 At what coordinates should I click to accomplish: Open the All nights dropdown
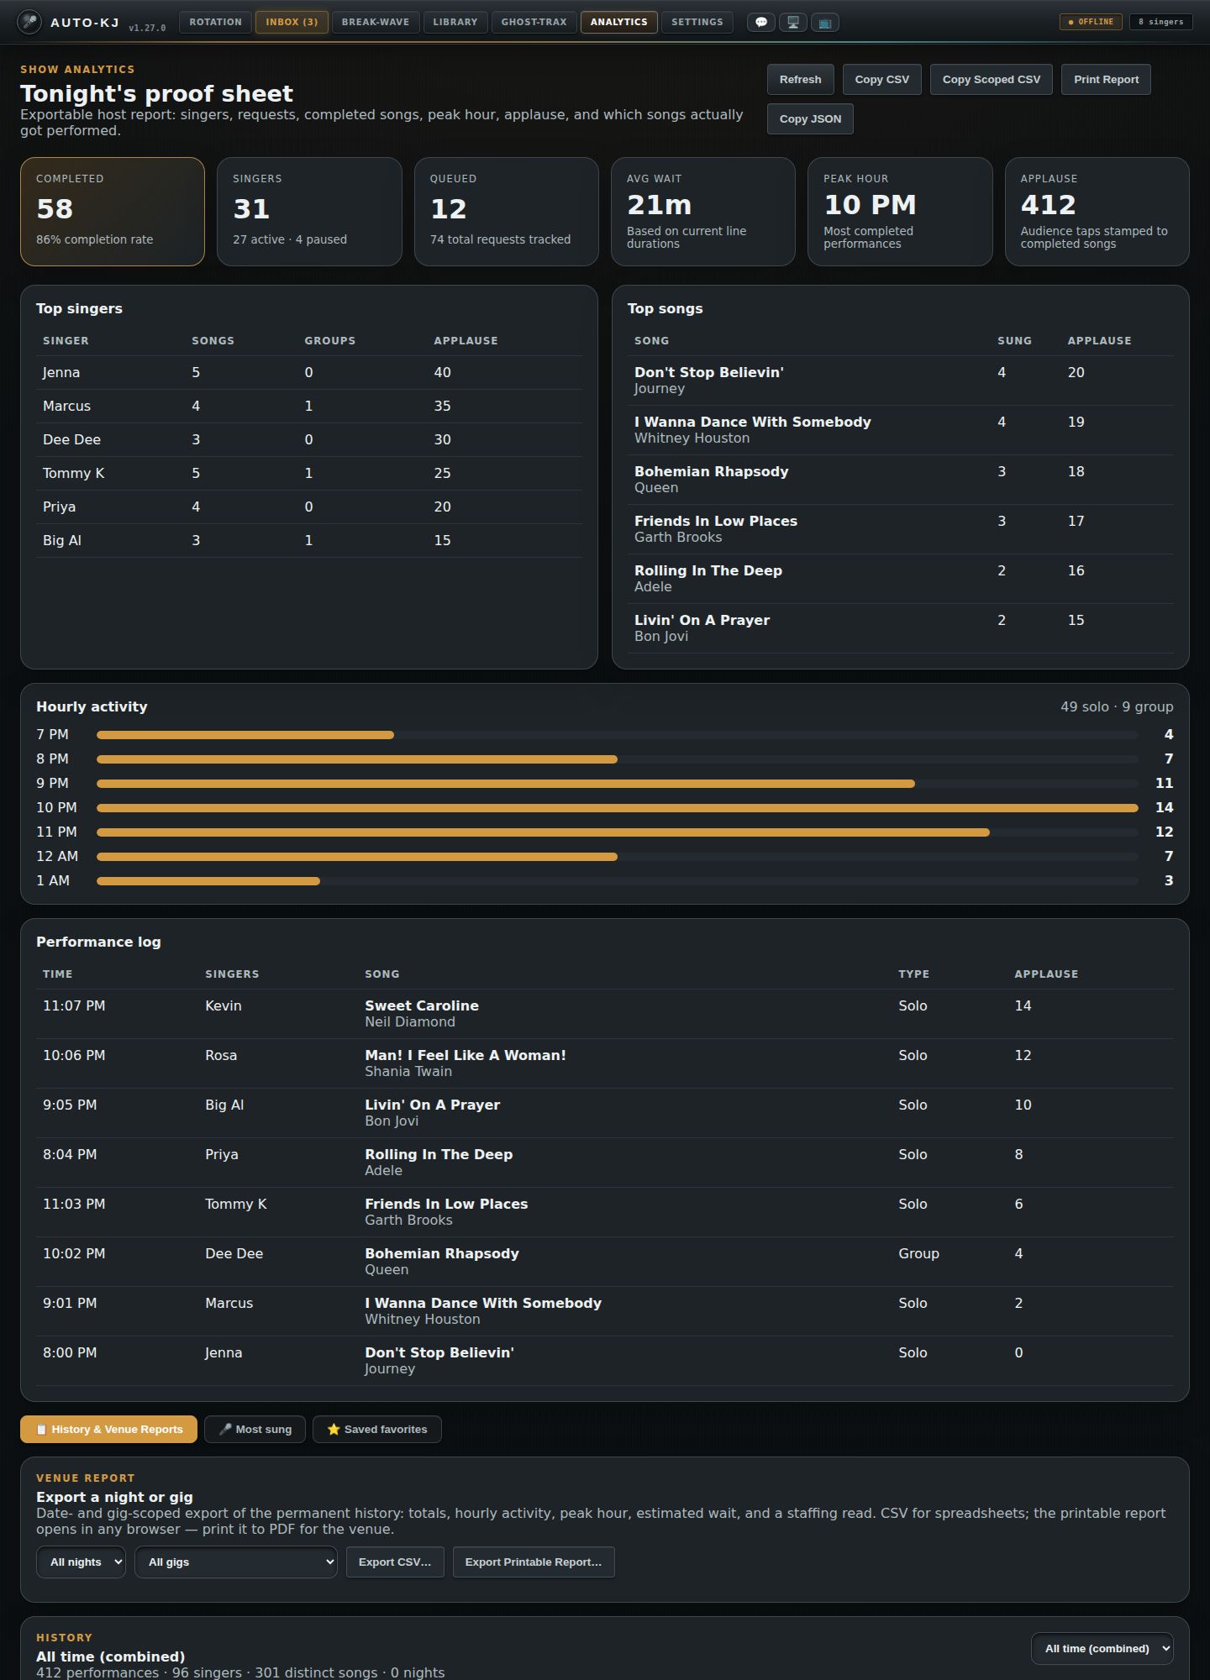pyautogui.click(x=81, y=1562)
